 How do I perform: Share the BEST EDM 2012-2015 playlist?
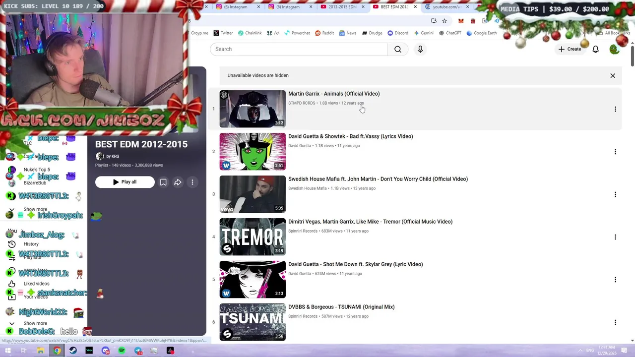click(178, 182)
